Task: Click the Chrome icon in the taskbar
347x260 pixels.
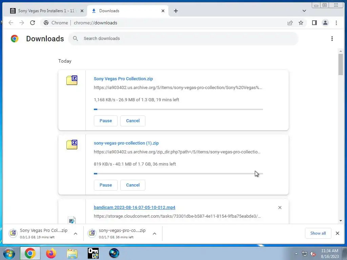Action: tap(30, 253)
